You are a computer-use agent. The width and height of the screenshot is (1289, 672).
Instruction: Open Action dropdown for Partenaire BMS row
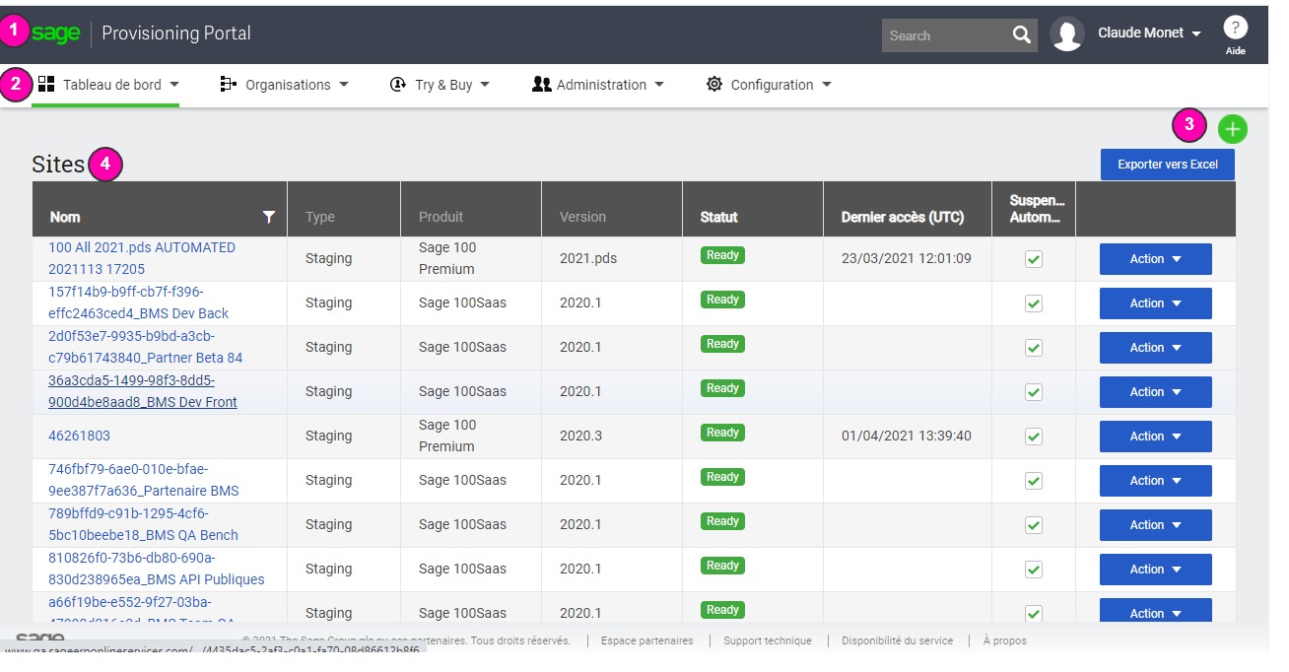coord(1155,481)
